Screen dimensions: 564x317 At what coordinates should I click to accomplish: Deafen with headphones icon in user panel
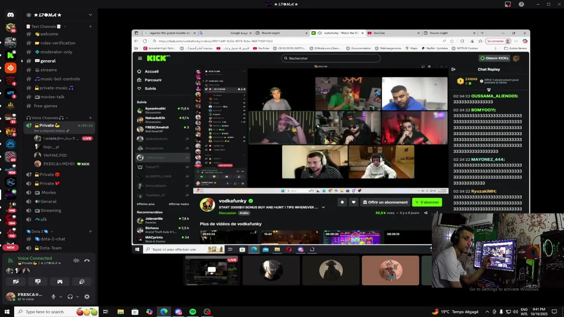(70, 297)
